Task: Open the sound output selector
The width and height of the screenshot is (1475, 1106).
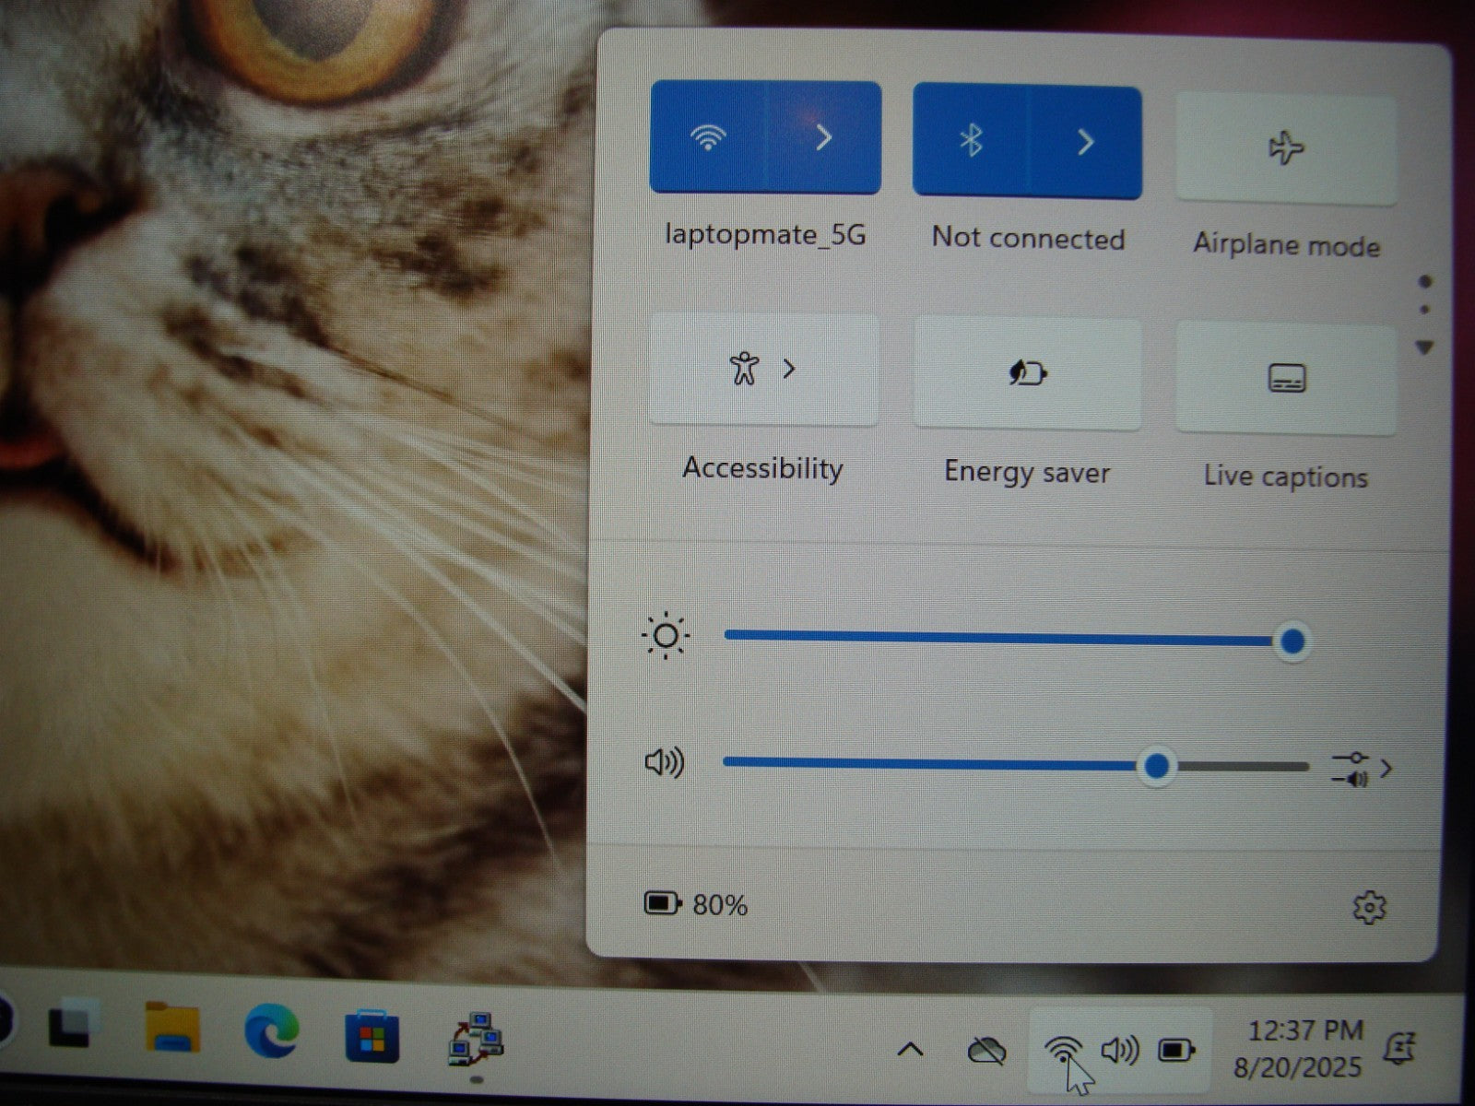Action: 1361,769
